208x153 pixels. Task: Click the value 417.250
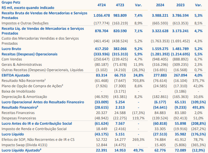(x=101, y=49)
